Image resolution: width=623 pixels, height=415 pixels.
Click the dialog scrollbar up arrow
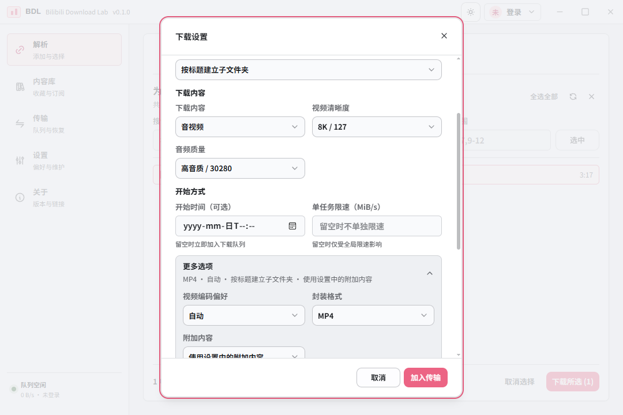pos(459,59)
